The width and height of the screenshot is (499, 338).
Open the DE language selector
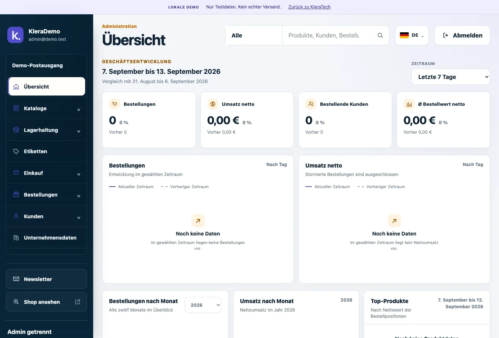412,35
